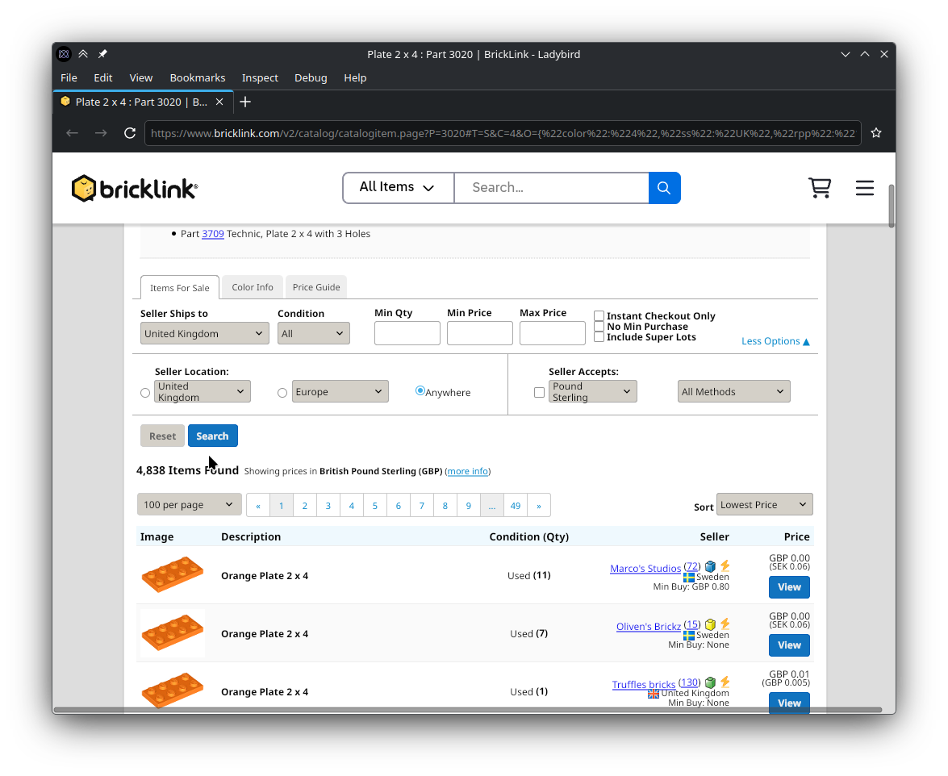Open the File menu
Image resolution: width=948 pixels, height=776 pixels.
69,77
